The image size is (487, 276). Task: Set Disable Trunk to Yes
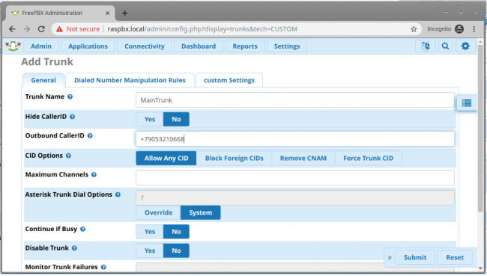150,251
